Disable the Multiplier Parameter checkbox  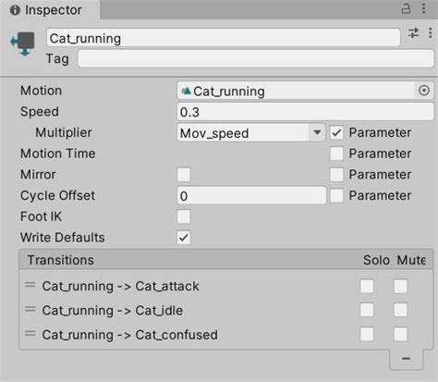pos(336,133)
